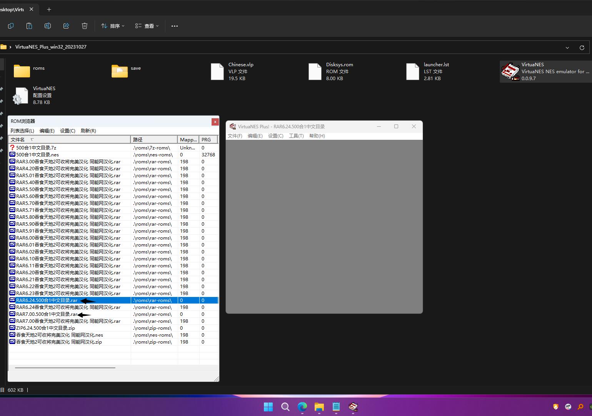Open 编辑(E) menu in ROM browser
Viewport: 592px width, 416px height.
(x=47, y=131)
